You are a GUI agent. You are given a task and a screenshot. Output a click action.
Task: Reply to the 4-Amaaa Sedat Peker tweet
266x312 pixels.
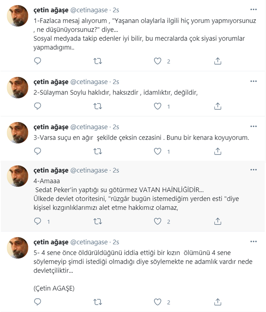coord(38,221)
